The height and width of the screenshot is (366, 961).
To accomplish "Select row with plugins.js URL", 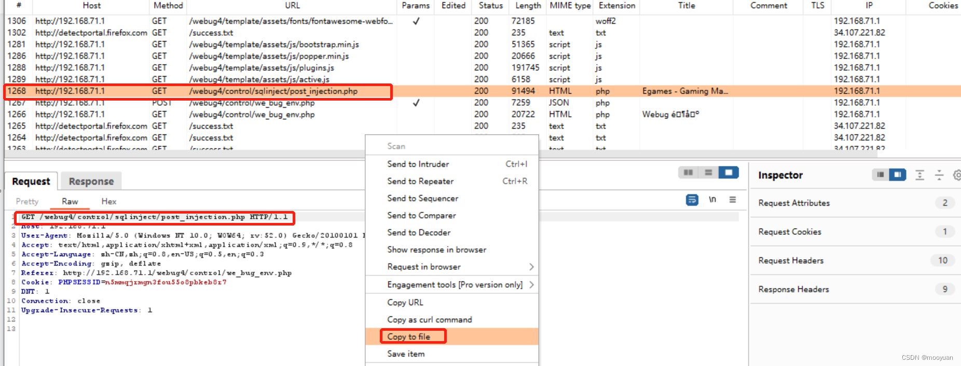I will coord(483,67).
